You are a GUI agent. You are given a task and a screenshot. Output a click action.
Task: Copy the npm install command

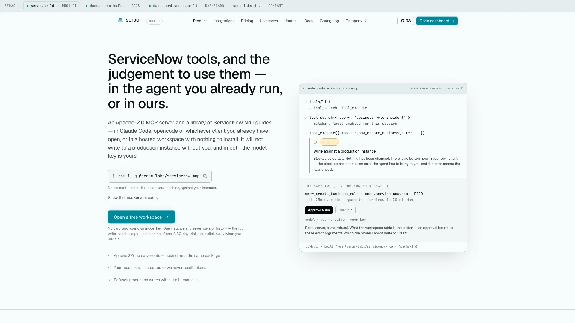click(205, 176)
